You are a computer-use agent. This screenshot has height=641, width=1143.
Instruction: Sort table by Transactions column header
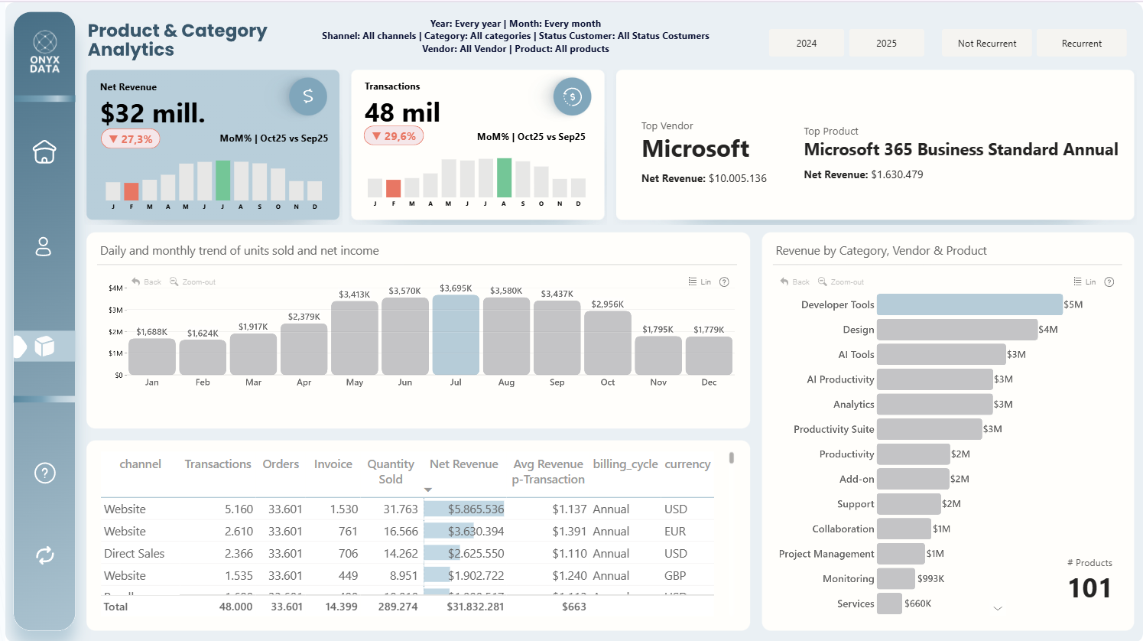pos(218,464)
